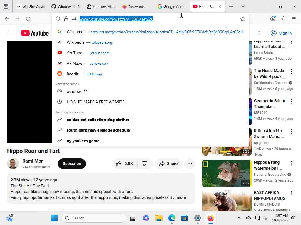Open EAST AFRICA HIPPOPOTAMUS thumbnail
The image size is (301, 225).
[x=227, y=200]
